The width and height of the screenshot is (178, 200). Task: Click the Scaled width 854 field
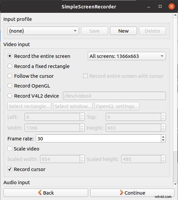[60, 159]
